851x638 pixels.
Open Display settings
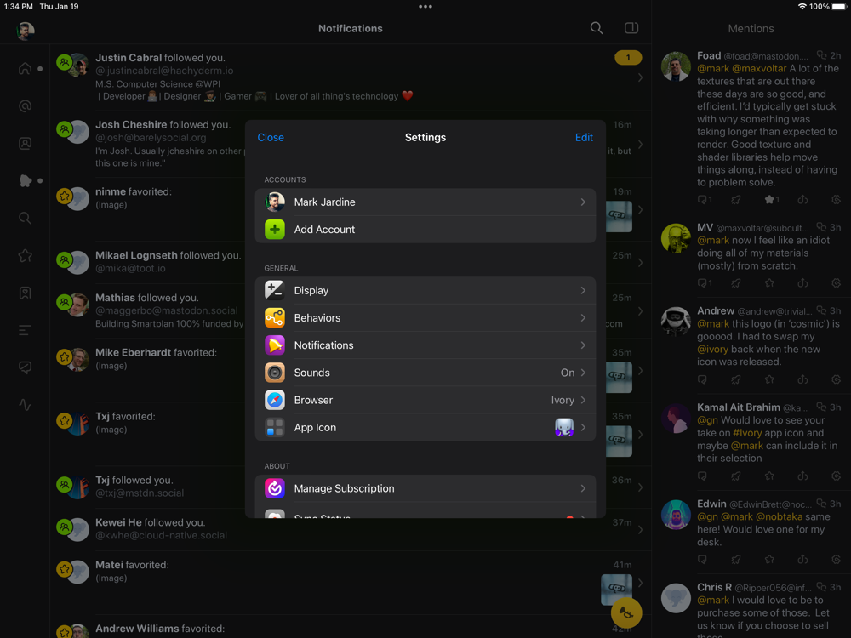point(425,291)
